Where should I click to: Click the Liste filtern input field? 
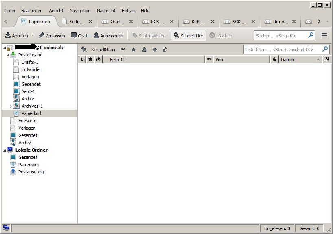pos(283,50)
